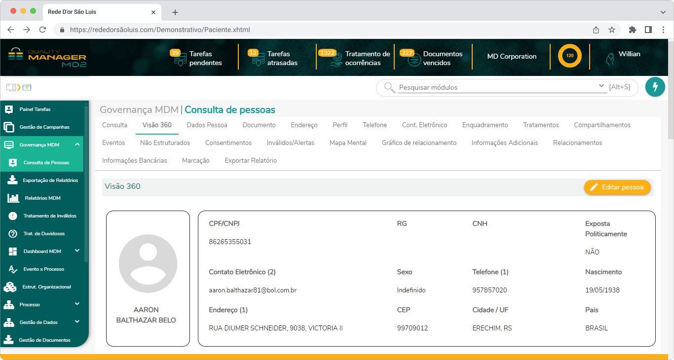Viewport: 674px width, 360px height.
Task: Click the Pesquisar módulos search field
Action: [x=493, y=87]
